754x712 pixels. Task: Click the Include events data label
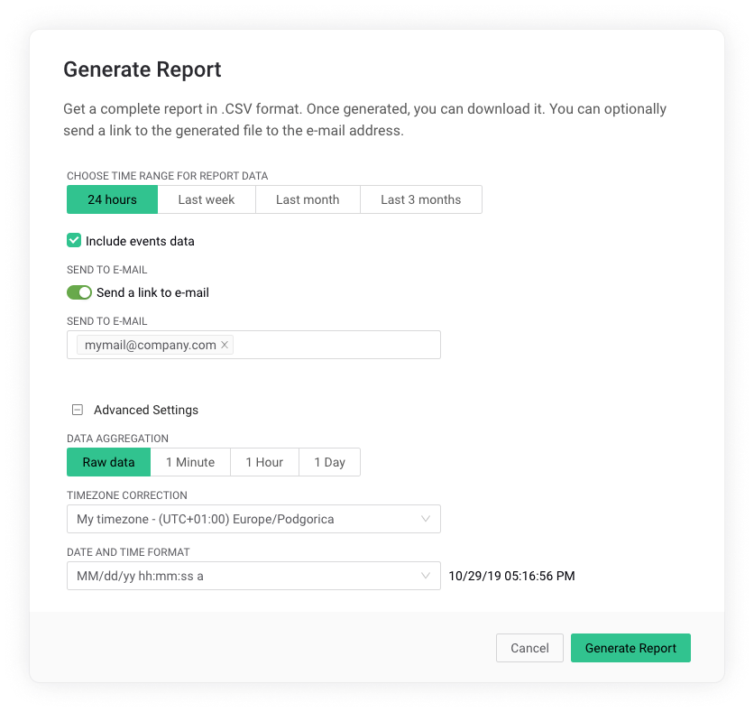click(140, 241)
